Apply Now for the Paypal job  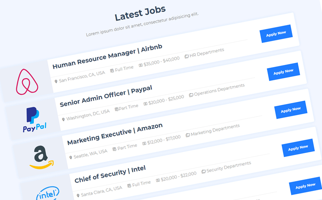click(x=283, y=72)
